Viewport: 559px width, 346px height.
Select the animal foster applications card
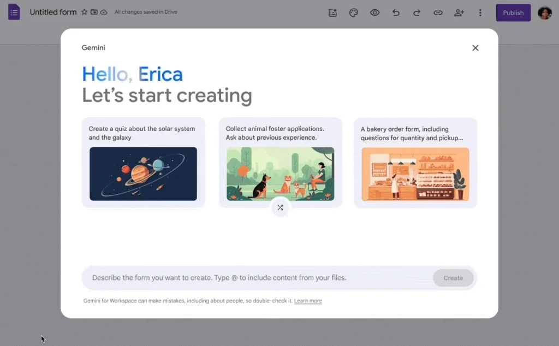(280, 161)
